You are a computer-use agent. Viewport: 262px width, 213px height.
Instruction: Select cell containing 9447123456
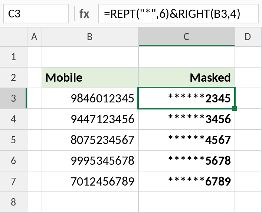pyautogui.click(x=90, y=119)
